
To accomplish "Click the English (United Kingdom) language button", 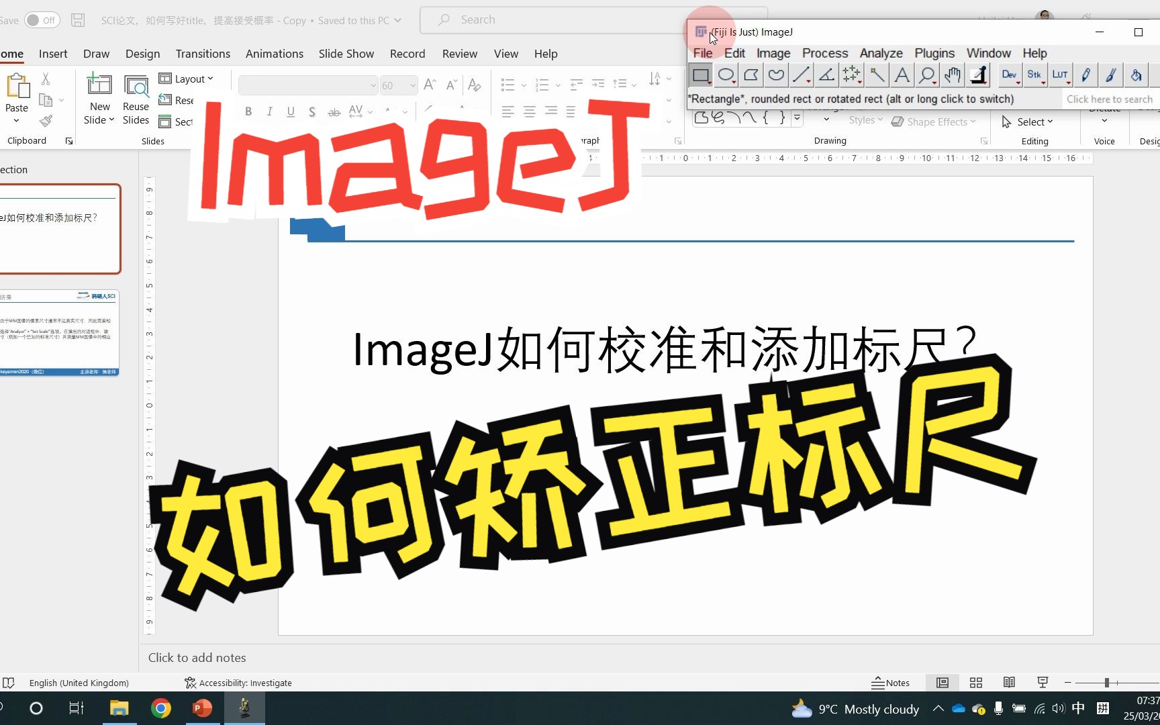I will [x=79, y=683].
